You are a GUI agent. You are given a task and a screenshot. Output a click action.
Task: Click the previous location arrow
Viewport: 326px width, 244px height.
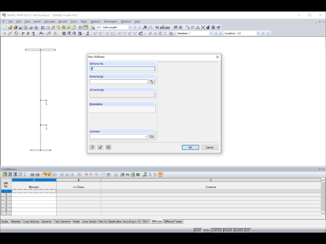pos(263,33)
